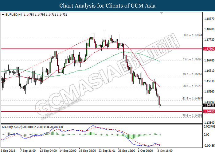Click the 1.15360 price scale value
Image resolution: width=215 pixels, height=153 pixels.
coord(209,91)
